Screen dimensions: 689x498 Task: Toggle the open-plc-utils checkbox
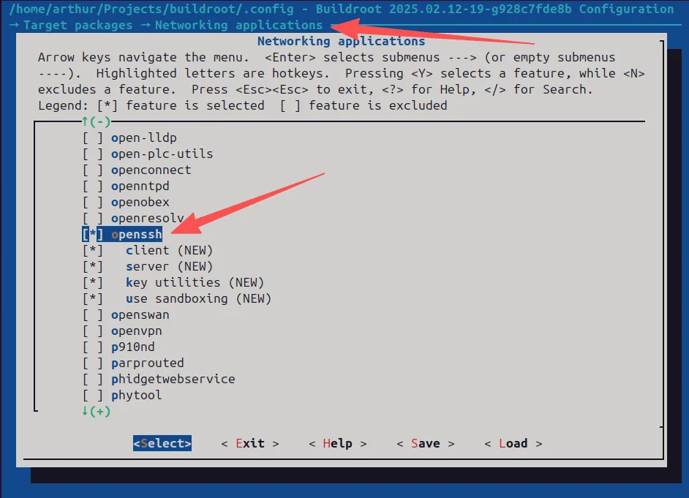coord(93,154)
